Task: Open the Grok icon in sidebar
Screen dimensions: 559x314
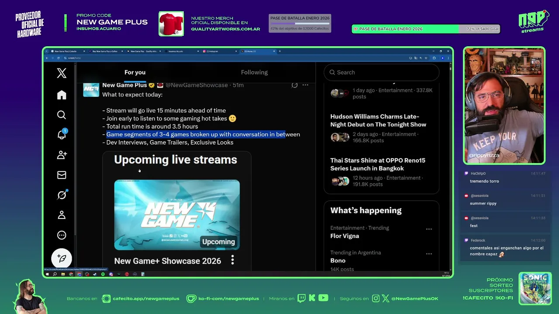Action: click(x=62, y=195)
